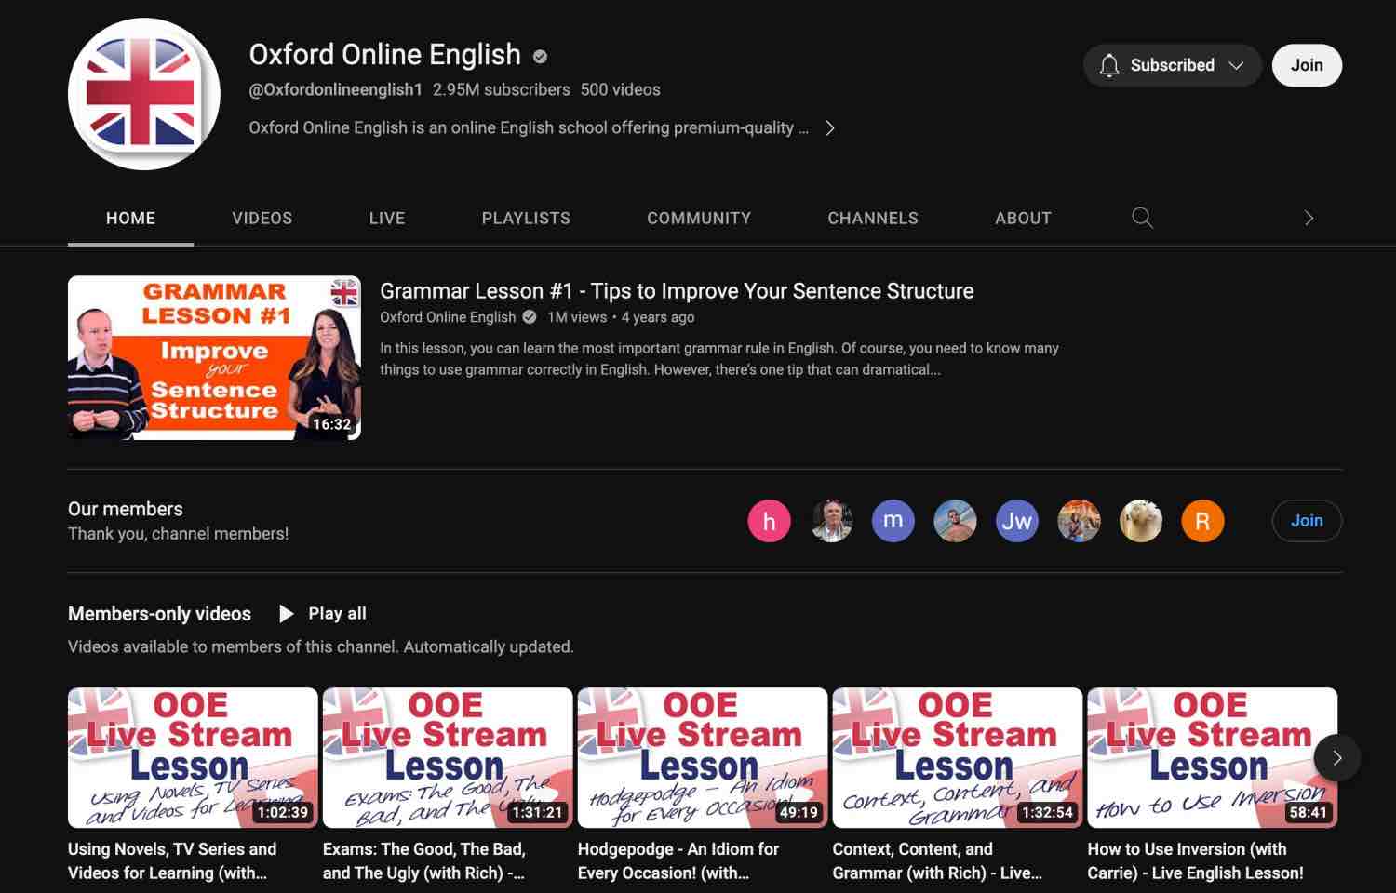Click verified check next to featured video channel
This screenshot has height=893, width=1396.
(530, 317)
